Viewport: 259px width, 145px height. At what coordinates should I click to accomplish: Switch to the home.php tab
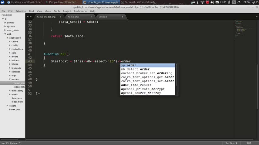pos(73,17)
